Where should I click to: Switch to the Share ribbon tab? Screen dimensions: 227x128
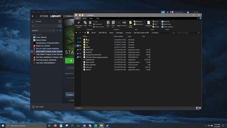(91, 18)
